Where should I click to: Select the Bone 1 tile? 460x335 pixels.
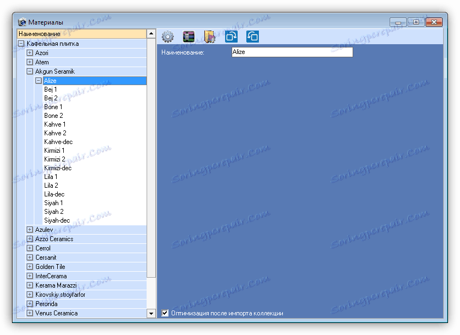53,107
